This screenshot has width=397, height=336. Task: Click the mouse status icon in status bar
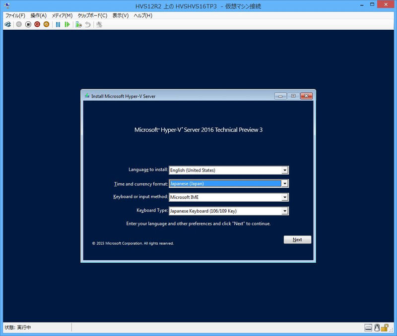pyautogui.click(x=377, y=328)
